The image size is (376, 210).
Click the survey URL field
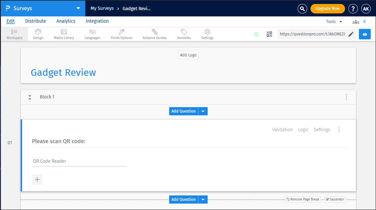click(312, 34)
